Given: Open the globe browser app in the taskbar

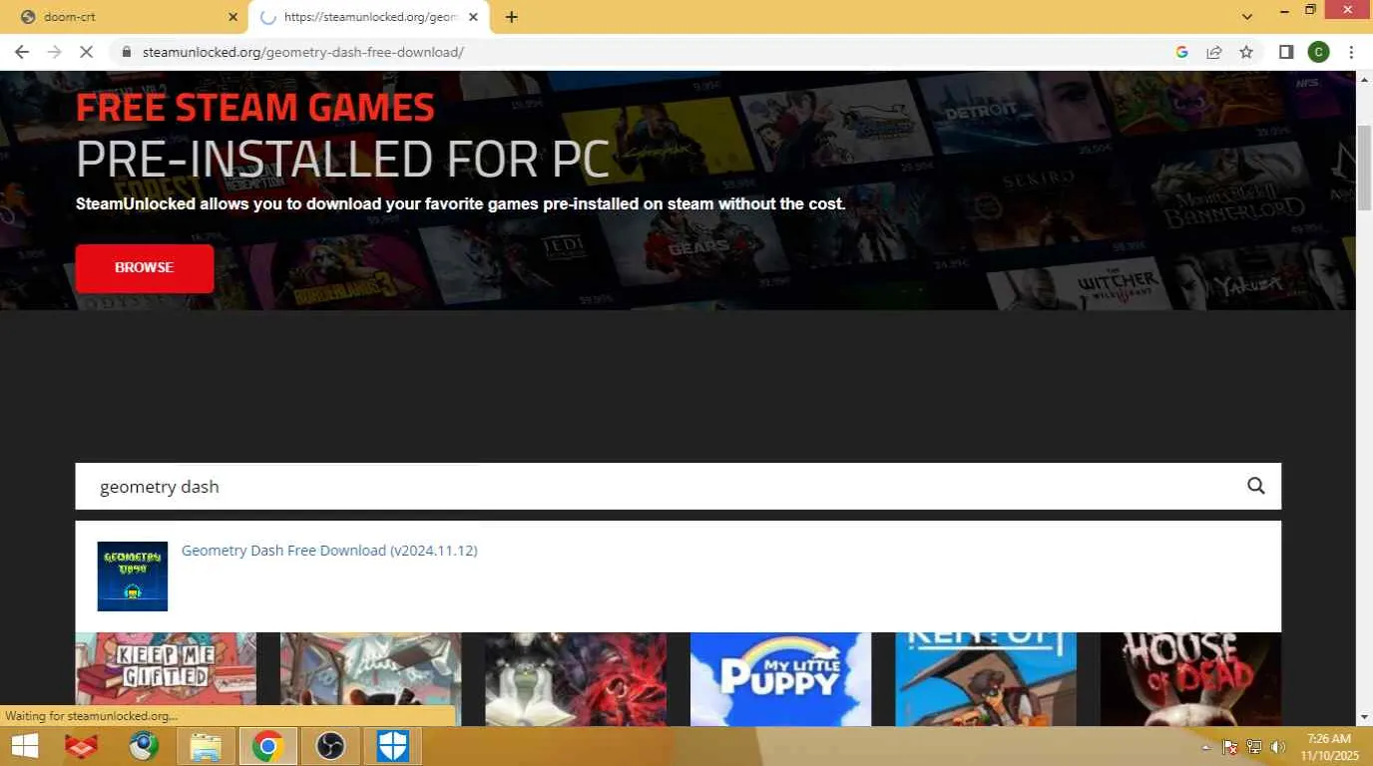Looking at the screenshot, I should [x=144, y=746].
